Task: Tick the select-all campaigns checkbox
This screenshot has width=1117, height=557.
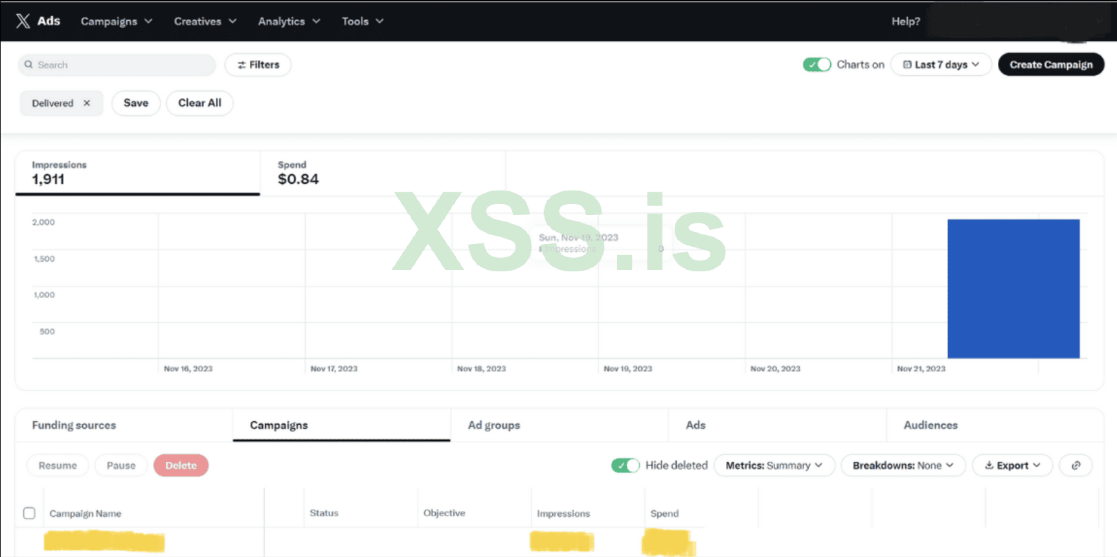Action: (29, 513)
